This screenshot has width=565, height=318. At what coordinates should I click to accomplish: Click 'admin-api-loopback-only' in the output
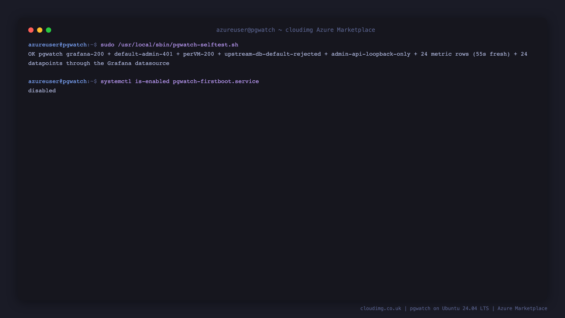371,54
